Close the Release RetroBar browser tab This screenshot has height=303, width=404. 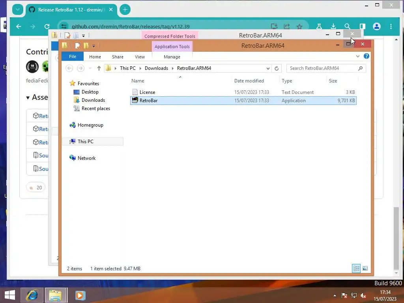click(111, 9)
